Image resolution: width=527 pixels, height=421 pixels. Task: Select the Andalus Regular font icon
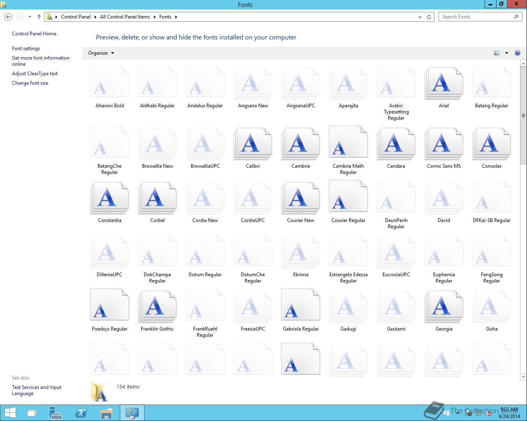pos(205,82)
